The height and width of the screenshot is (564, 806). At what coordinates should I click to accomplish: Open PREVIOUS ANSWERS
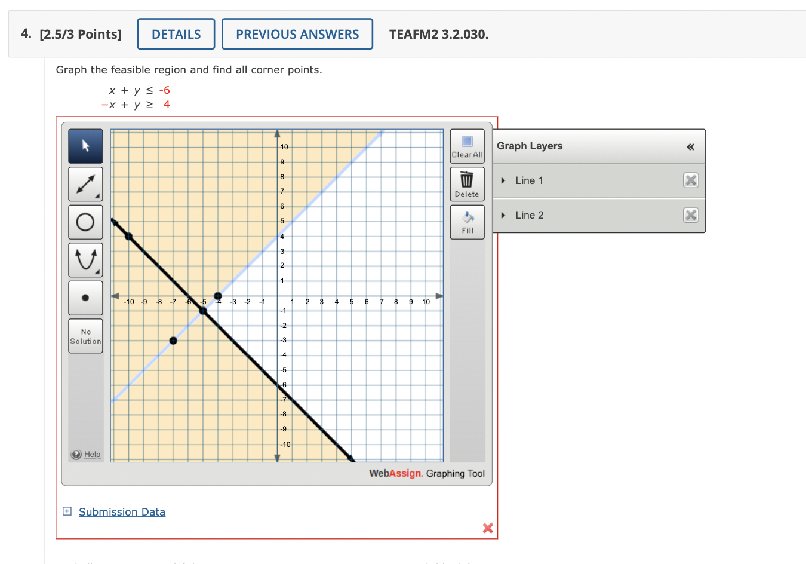point(297,34)
